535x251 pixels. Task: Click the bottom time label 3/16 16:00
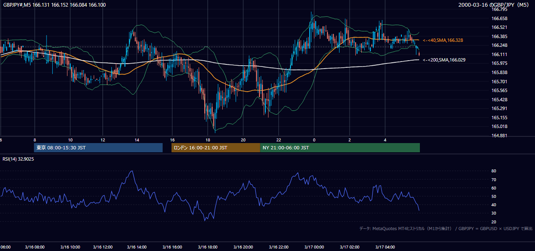172,247
